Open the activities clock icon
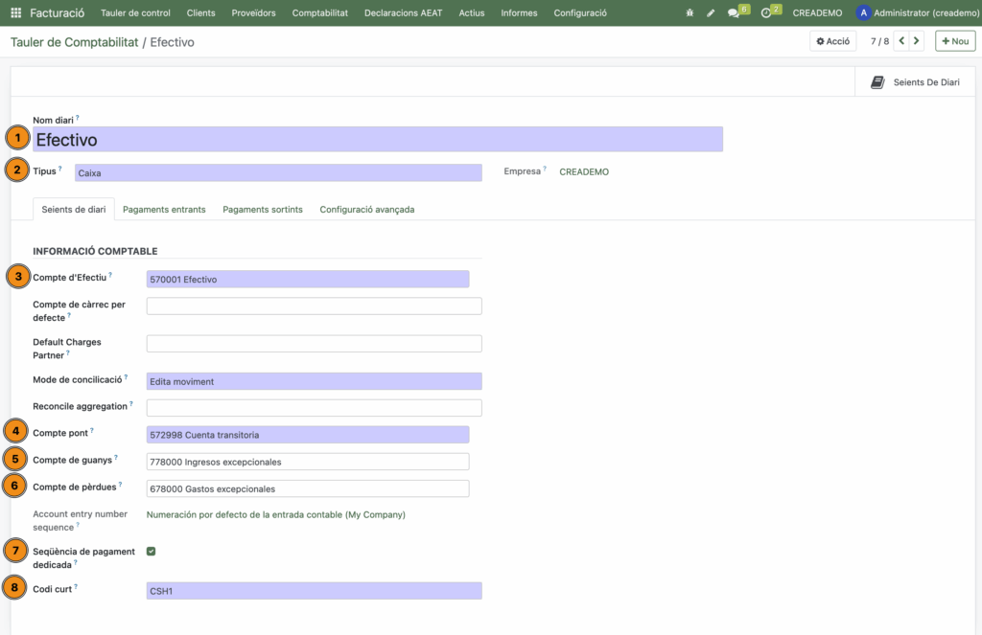 (x=766, y=13)
